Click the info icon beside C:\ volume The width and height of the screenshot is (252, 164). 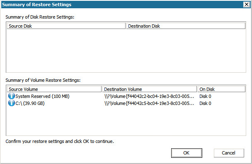point(12,103)
